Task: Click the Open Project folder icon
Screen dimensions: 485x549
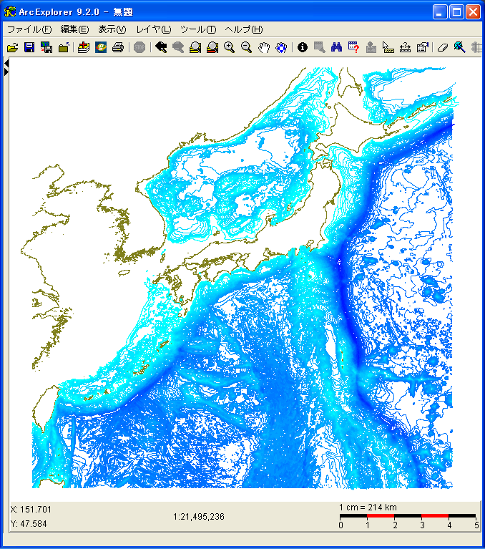Action: [x=12, y=48]
